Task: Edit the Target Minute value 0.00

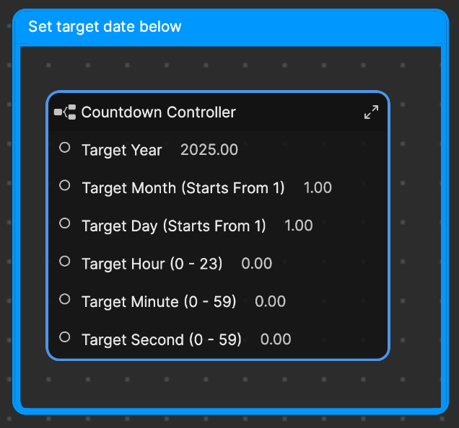Action: click(270, 301)
